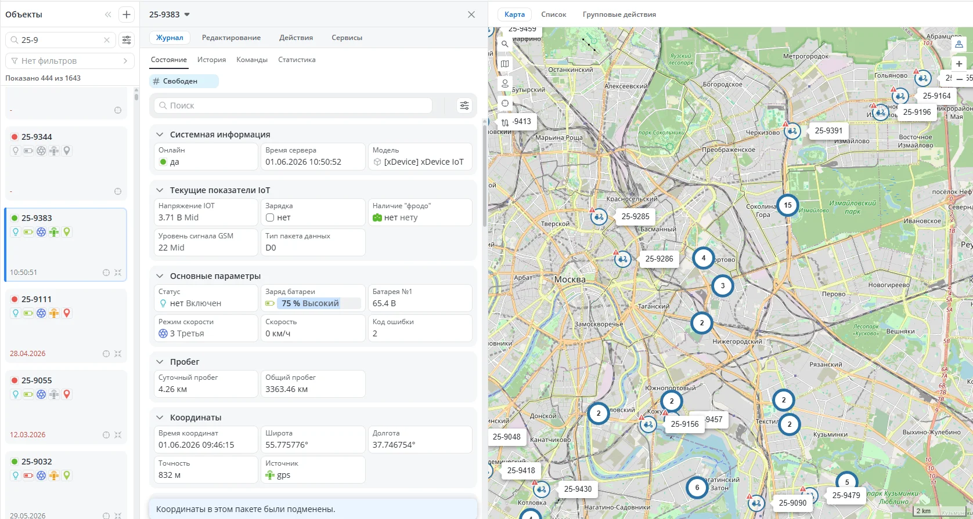This screenshot has height=519, width=973.
Task: Toggle the Зарядка checkbox
Action: point(270,217)
